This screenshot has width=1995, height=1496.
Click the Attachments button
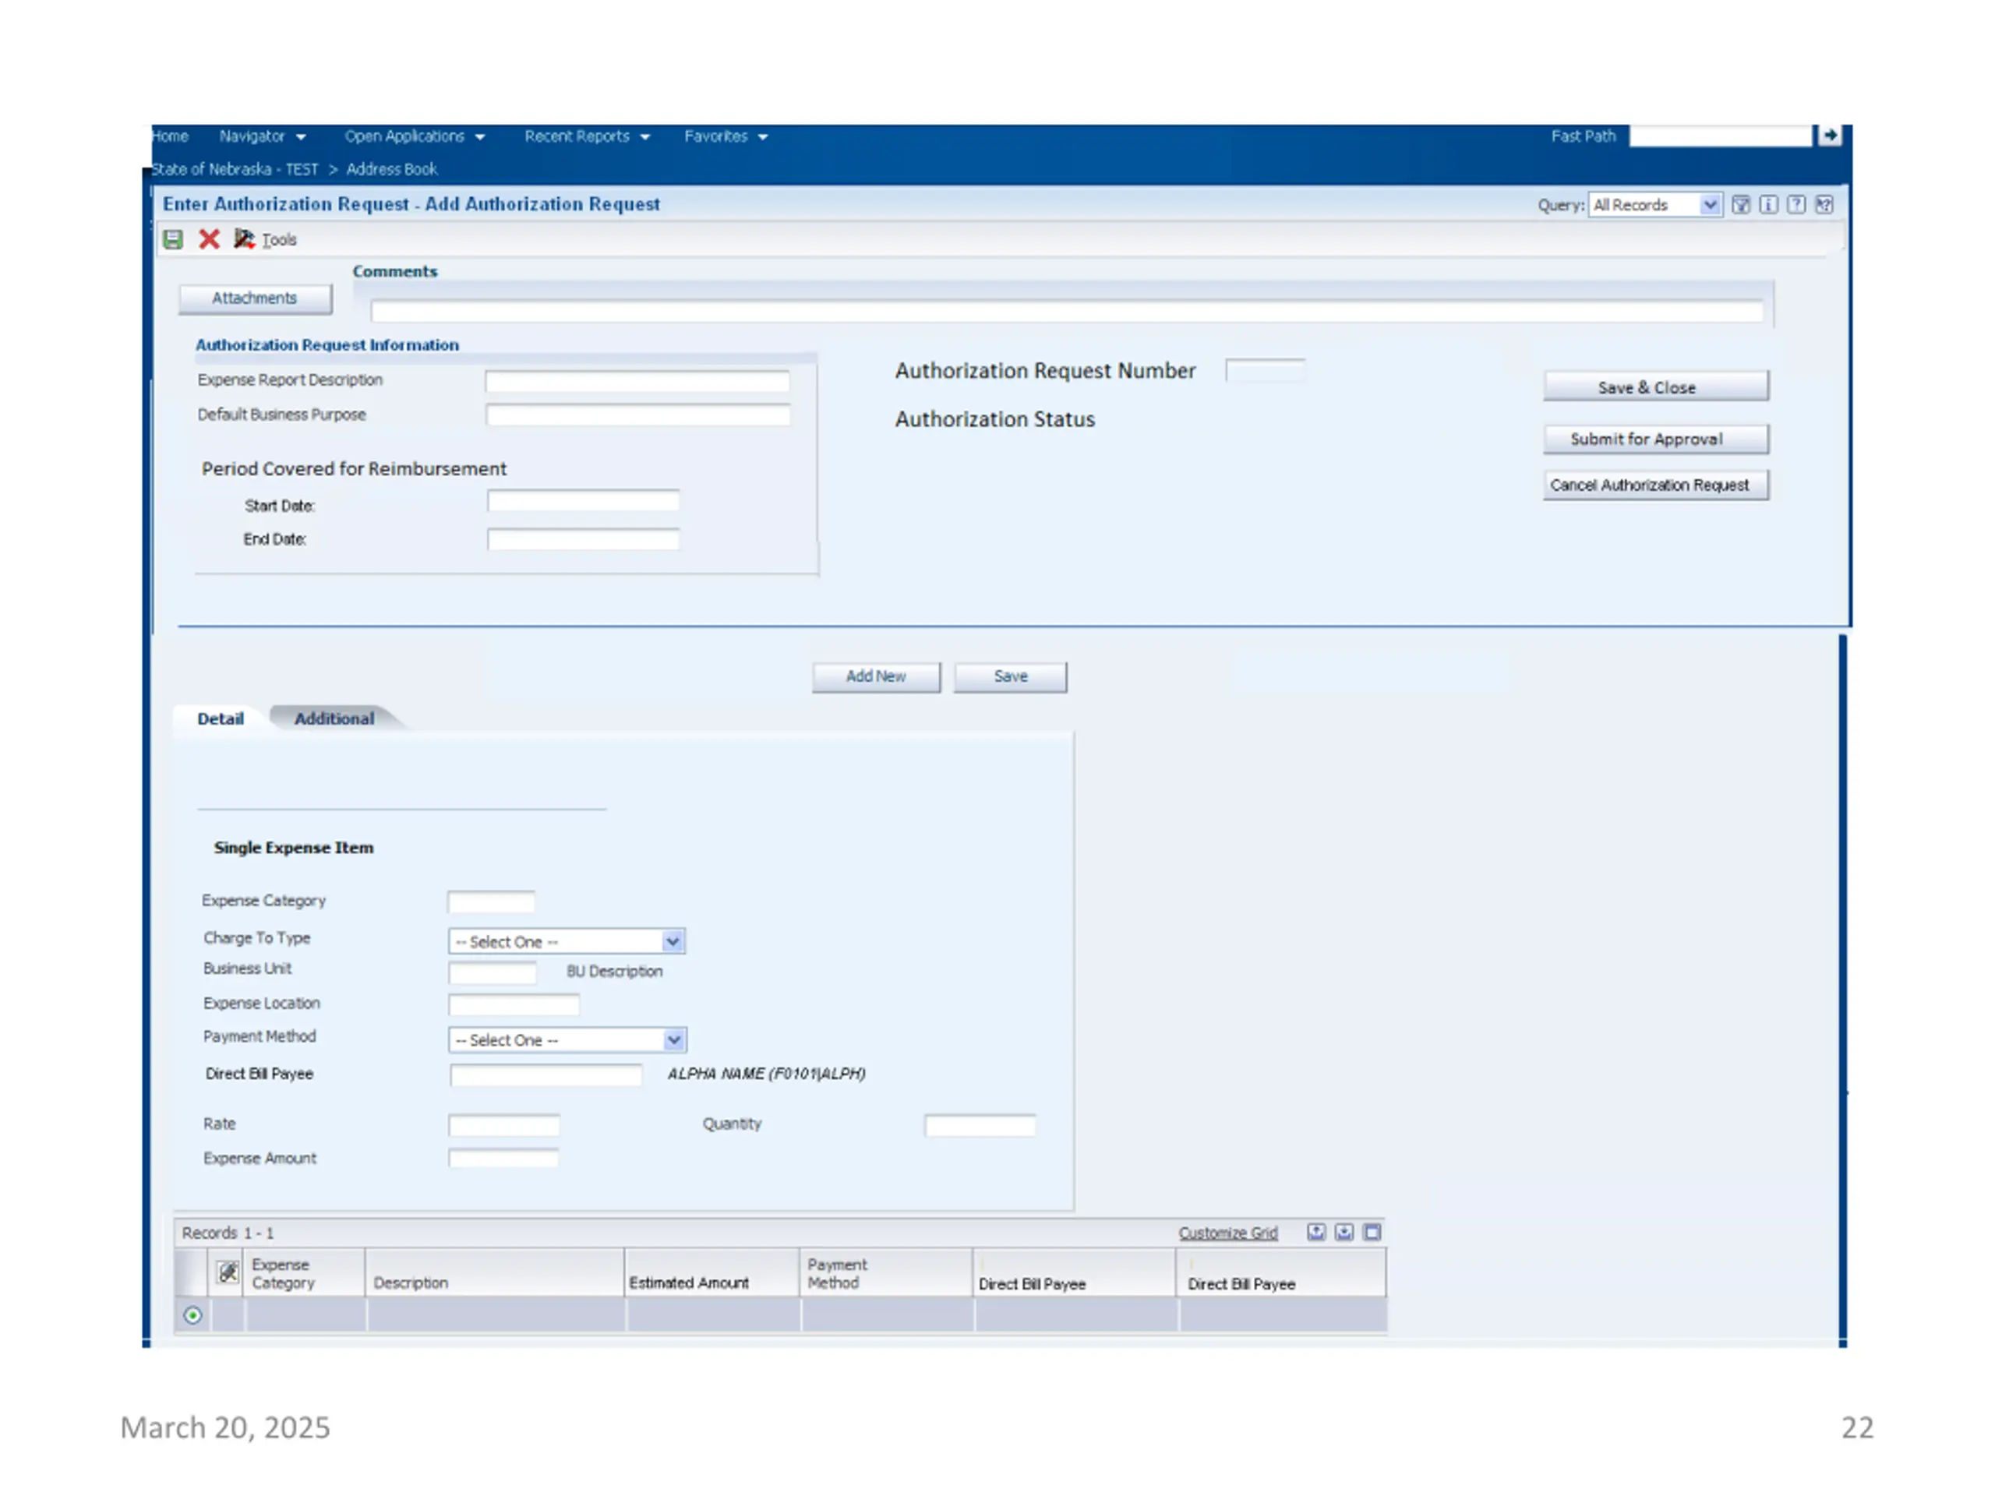[256, 298]
